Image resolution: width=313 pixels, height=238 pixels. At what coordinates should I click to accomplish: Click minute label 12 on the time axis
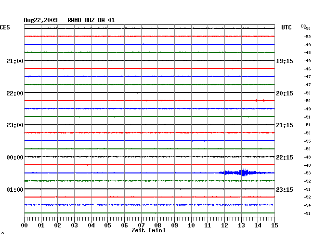pyautogui.click(x=224, y=225)
